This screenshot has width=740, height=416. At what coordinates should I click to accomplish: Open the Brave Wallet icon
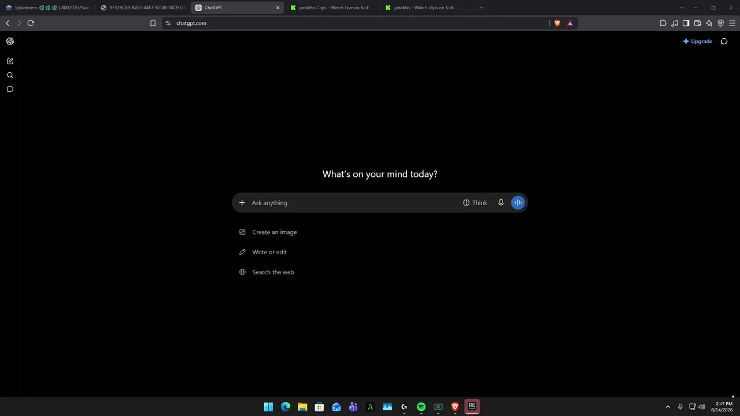(x=697, y=23)
